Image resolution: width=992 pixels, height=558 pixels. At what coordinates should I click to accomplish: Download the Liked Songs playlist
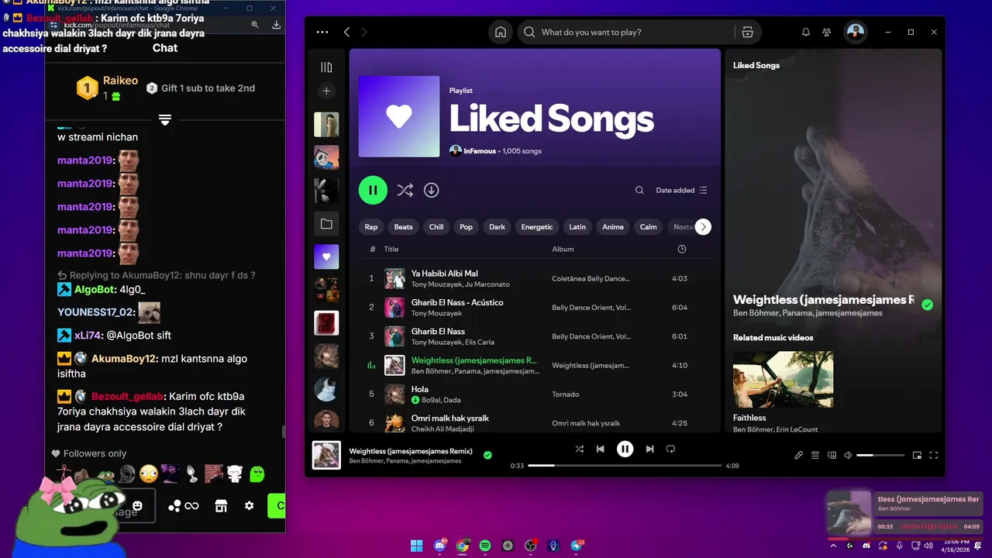432,190
